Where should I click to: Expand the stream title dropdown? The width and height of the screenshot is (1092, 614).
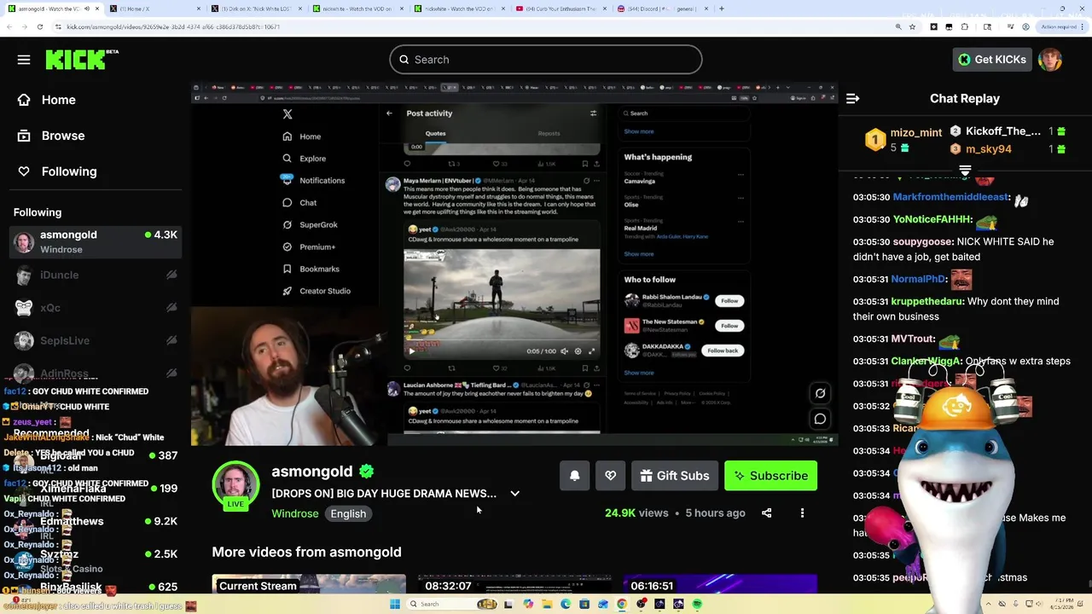(514, 494)
